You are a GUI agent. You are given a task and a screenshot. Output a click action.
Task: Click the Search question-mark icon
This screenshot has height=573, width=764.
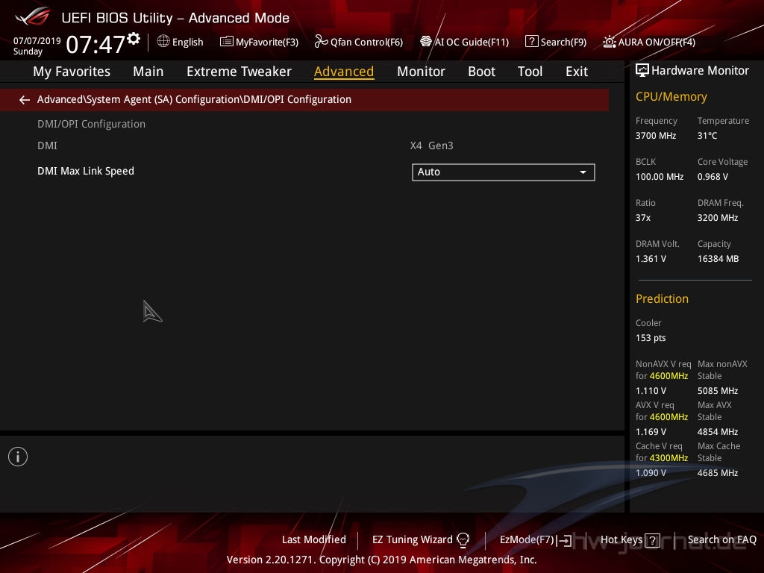531,42
